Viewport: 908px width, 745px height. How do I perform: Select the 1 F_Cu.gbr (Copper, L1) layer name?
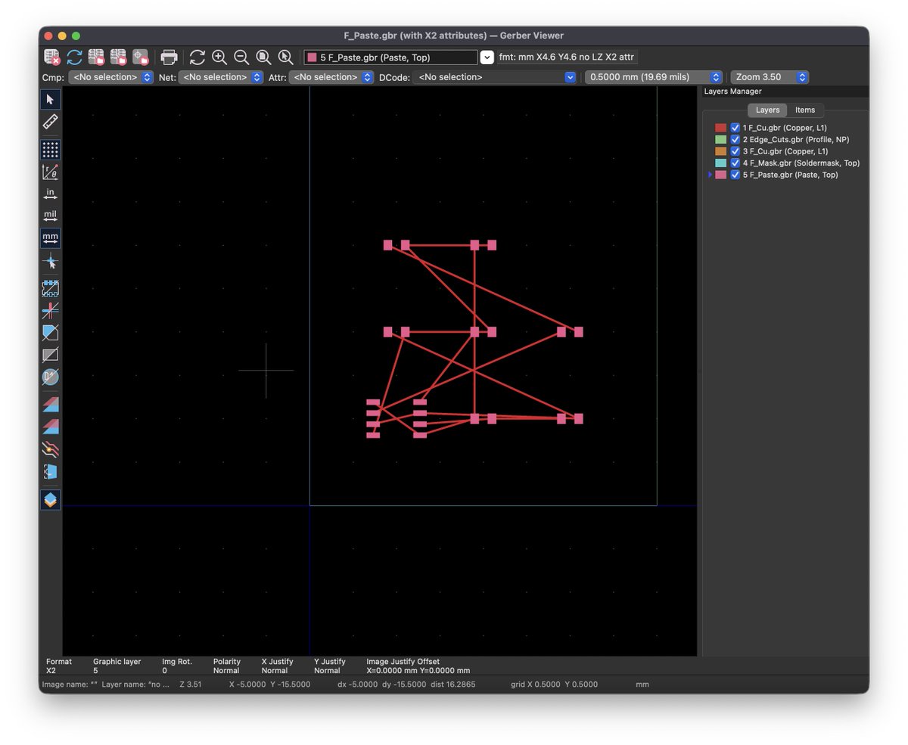tap(785, 128)
